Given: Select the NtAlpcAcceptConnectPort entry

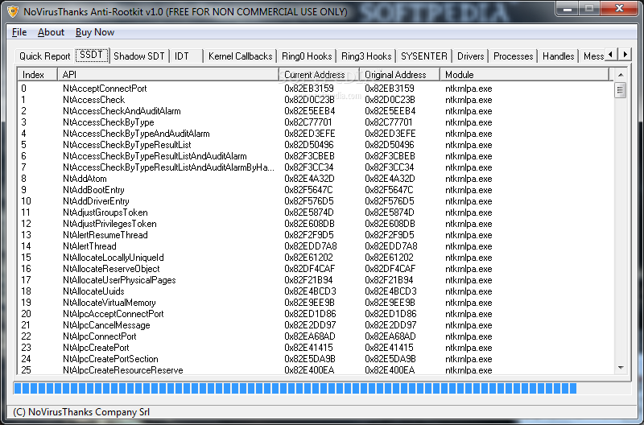Looking at the screenshot, I should click(x=316, y=314).
